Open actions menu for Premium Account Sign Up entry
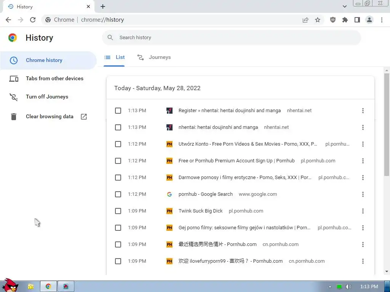The image size is (390, 292). click(363, 161)
